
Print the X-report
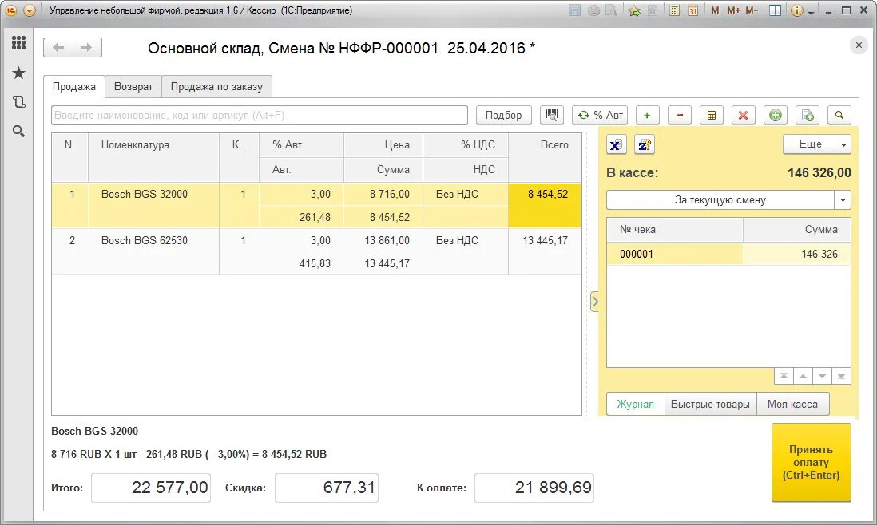(616, 144)
